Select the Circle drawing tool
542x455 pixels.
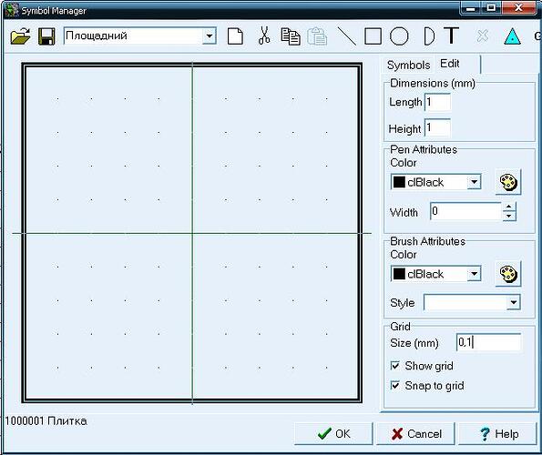399,35
